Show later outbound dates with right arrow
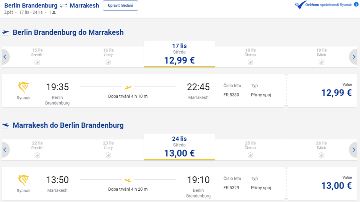 [x=353, y=57]
